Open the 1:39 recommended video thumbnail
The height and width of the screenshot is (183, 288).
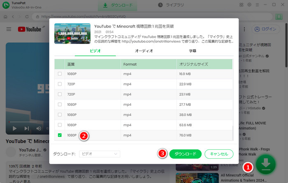pos(197,167)
